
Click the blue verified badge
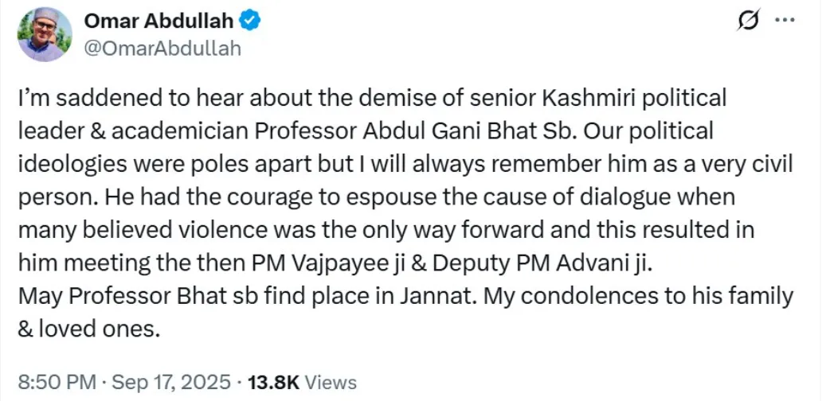click(x=251, y=23)
